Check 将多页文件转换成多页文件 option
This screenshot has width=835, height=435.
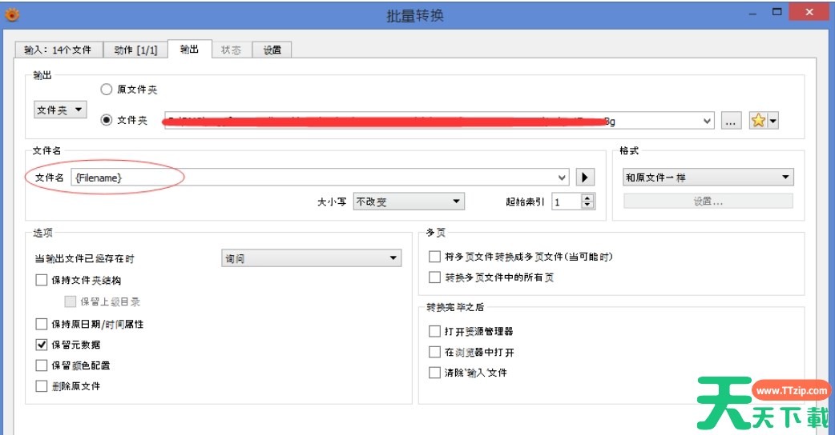[x=434, y=257]
